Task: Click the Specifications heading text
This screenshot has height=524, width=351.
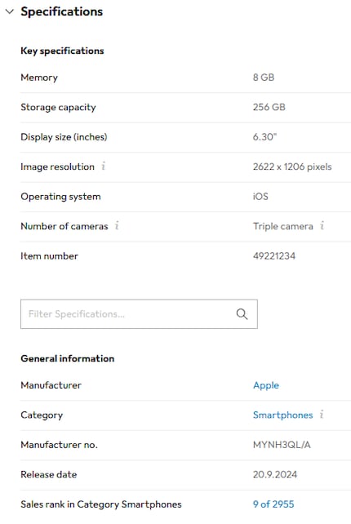Action: (62, 11)
